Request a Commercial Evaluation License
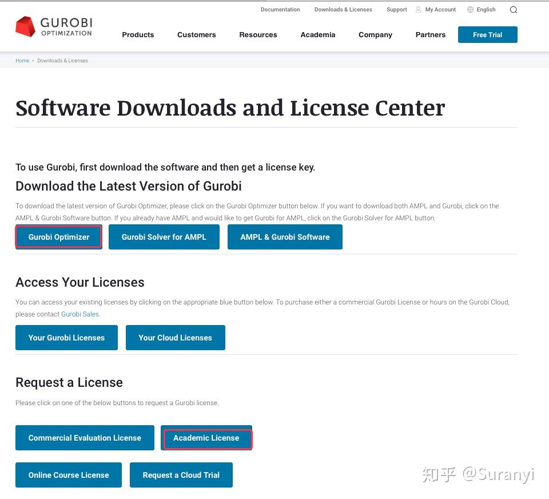The width and height of the screenshot is (549, 499). coord(85,438)
